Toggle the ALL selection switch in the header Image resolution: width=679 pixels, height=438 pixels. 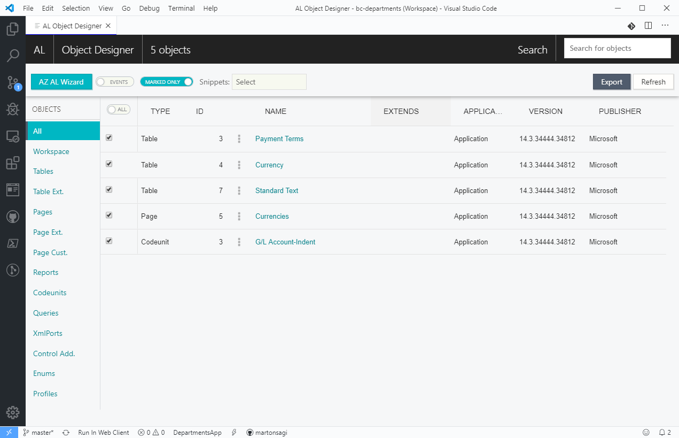tap(119, 109)
